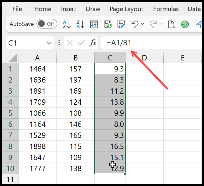Click the fill handle of the selection
This screenshot has height=186, width=204.
coord(125,174)
